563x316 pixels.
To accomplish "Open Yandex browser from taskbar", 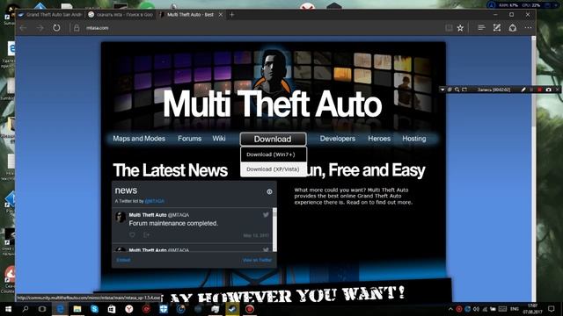I will 129,309.
